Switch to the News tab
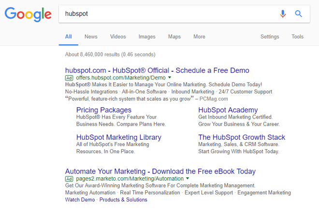Image resolution: width=319 pixels, height=211 pixels. tap(91, 37)
